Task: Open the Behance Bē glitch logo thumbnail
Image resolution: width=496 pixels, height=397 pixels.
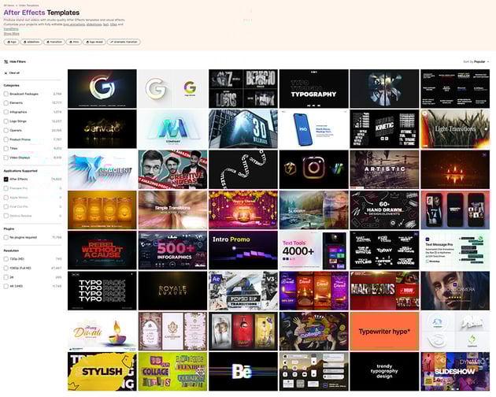Action: pos(243,372)
